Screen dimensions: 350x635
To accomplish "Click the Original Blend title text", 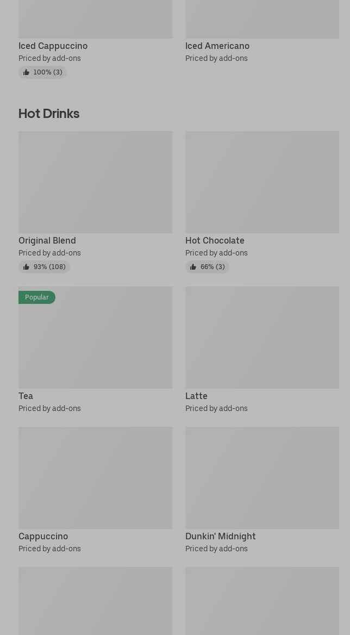I will (47, 240).
